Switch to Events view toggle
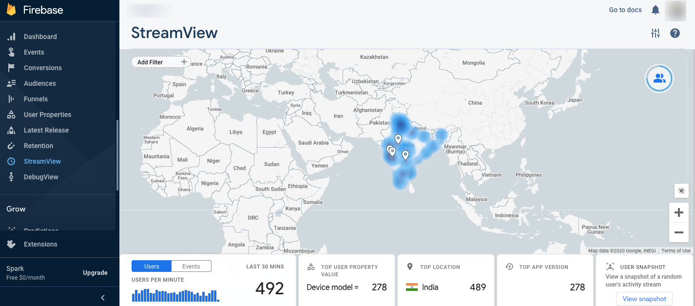695x306 pixels. pos(191,266)
